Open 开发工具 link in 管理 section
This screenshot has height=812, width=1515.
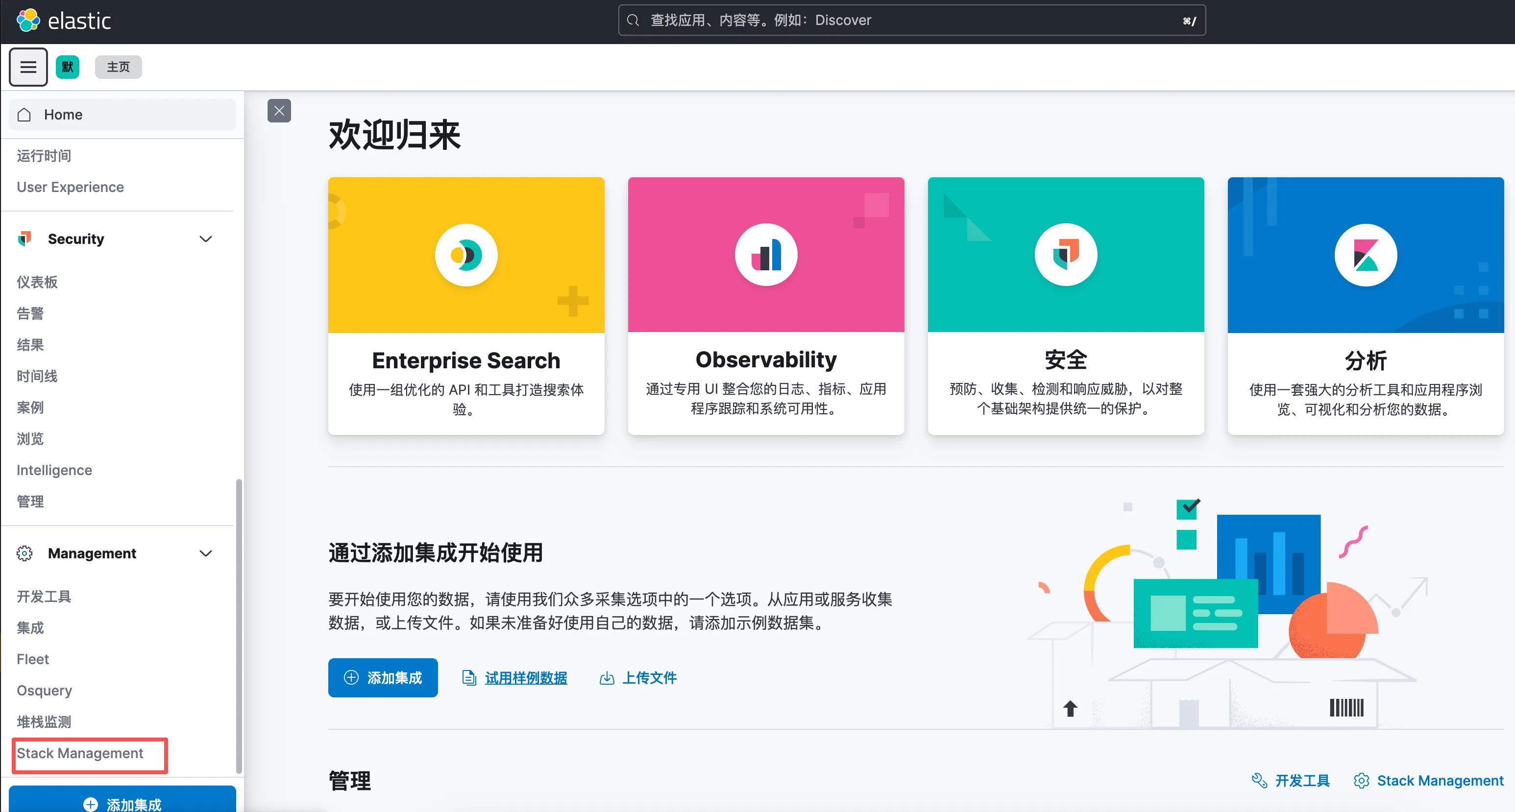click(x=1301, y=780)
